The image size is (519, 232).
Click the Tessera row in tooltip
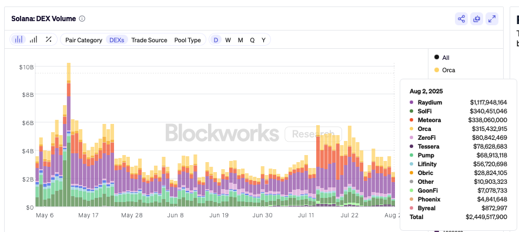(458, 146)
